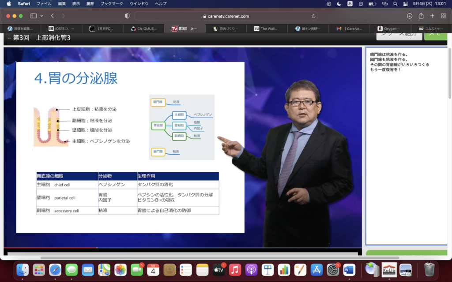Open the 履歴 menu in menu bar
The width and height of the screenshot is (452, 282).
point(90,4)
